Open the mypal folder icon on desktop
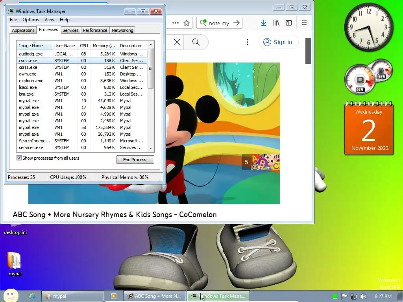Screen dimensions: 403x302 click(x=15, y=264)
